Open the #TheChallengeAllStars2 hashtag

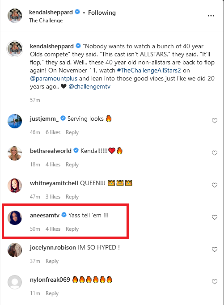point(149,70)
